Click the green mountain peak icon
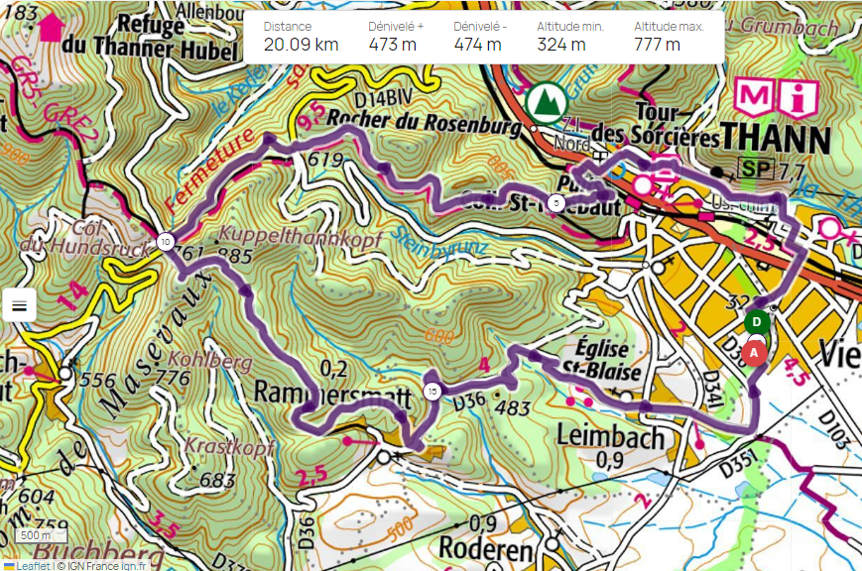Viewport: 862px width, 571px height. (x=546, y=103)
